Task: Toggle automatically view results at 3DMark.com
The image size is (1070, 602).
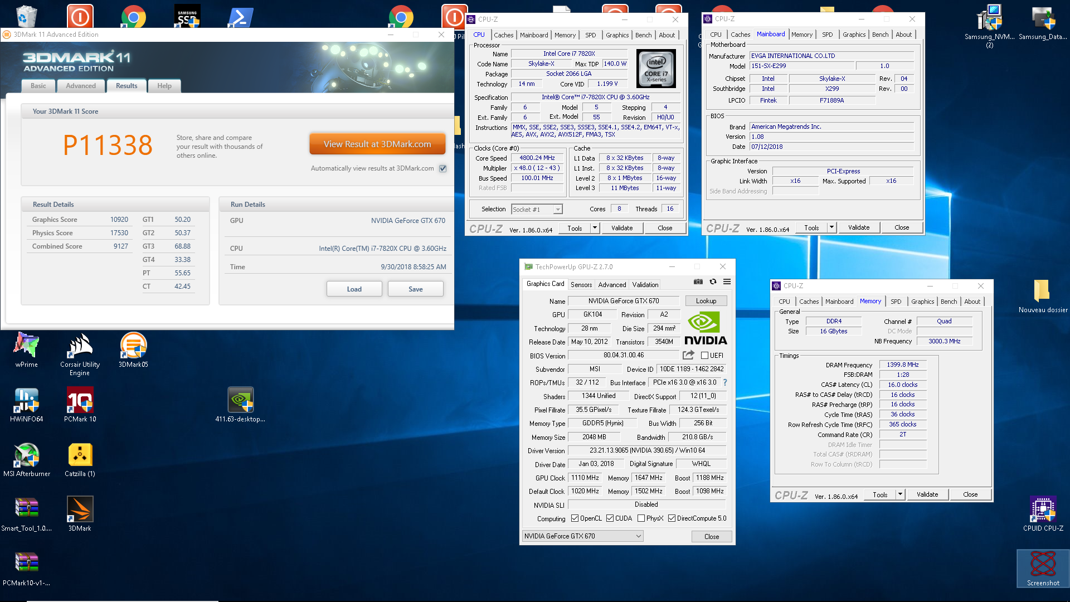Action: click(x=443, y=168)
